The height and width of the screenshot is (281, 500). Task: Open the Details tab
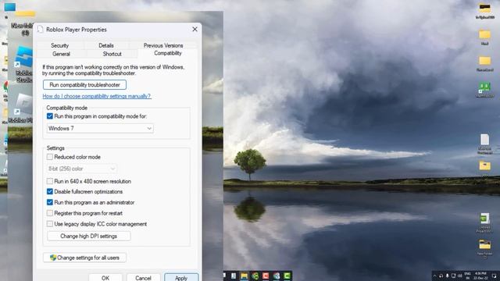tap(106, 45)
